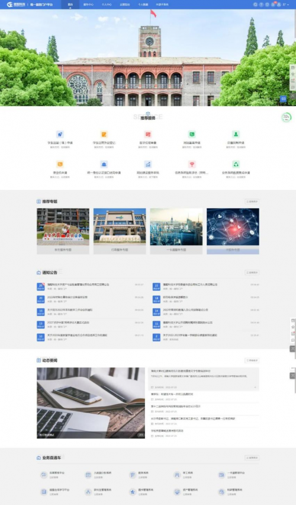Open the notice dated 10 about 国家留学基金
296x505 pixels.
[x=91, y=337]
